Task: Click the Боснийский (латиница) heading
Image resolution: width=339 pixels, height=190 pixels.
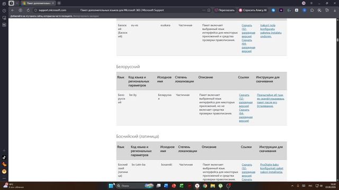Action: [138, 136]
